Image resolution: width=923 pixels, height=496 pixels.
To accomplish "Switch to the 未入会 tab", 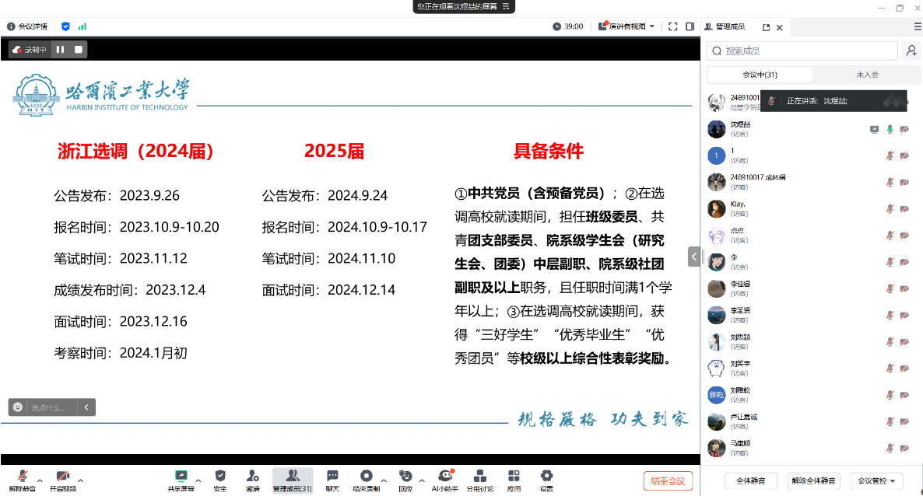I will point(867,75).
